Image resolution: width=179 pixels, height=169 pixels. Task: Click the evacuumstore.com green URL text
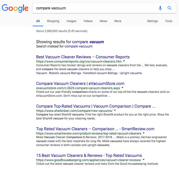click(78, 88)
